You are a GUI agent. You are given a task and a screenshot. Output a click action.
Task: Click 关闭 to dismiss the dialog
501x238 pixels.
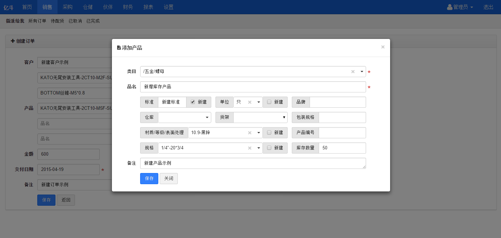pos(168,178)
